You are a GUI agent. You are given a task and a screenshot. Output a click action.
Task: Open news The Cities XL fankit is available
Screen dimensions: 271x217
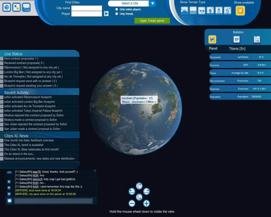(x=24, y=145)
